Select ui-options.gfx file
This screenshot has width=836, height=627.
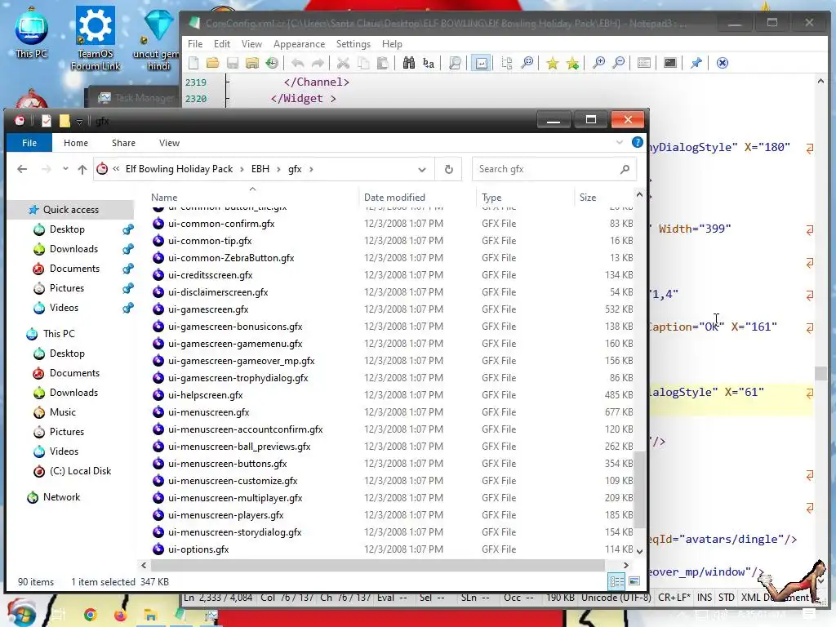198,549
